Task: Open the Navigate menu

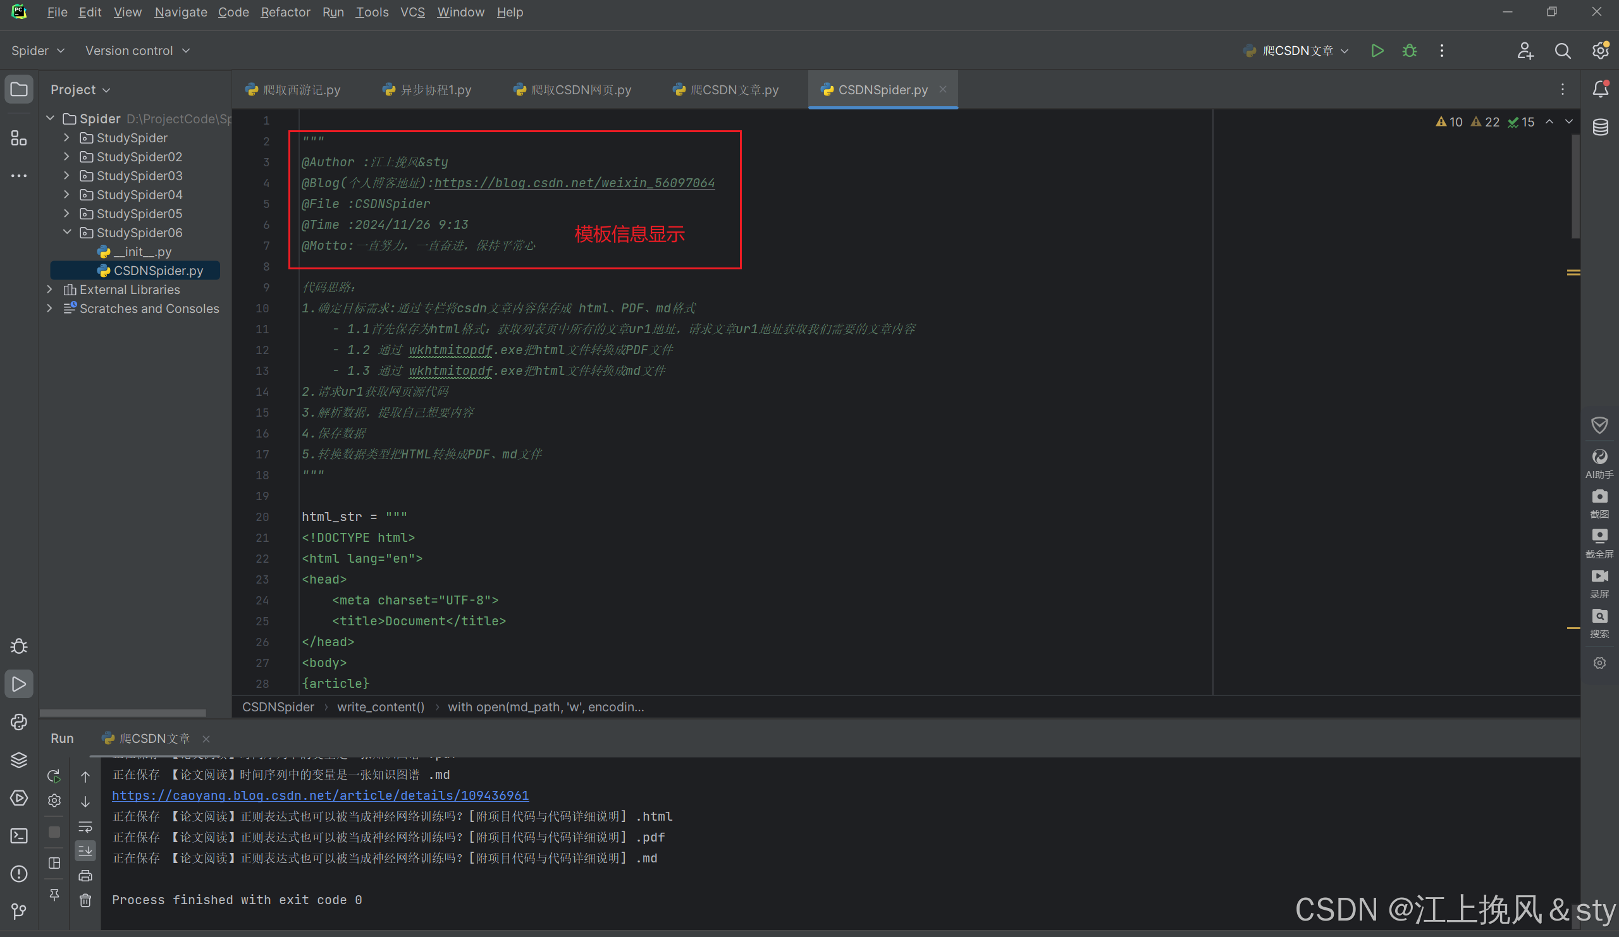Action: click(x=180, y=12)
